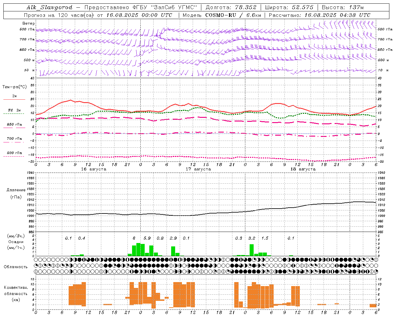Click the '(мм/1ч.)' precipitation unit label
Screen dimensions: 394x315
coord(16,248)
